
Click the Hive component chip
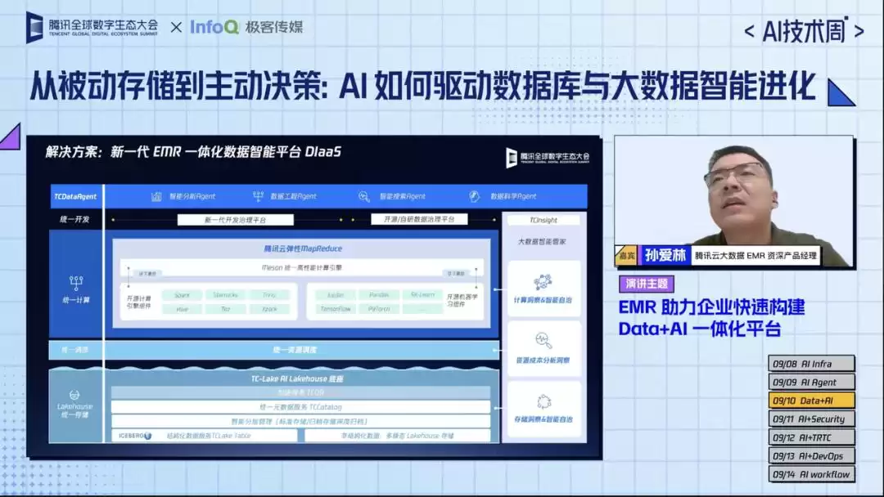(x=182, y=309)
